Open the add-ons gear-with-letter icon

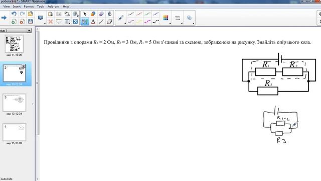(x=75, y=14)
